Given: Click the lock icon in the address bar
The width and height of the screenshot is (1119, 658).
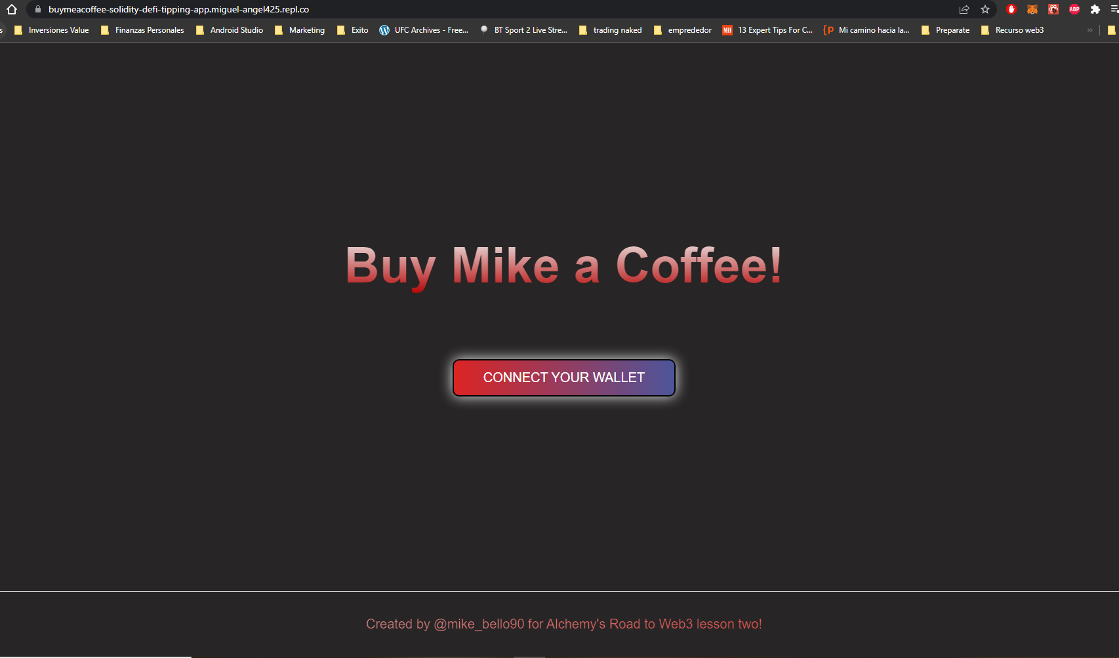Looking at the screenshot, I should 38,9.
